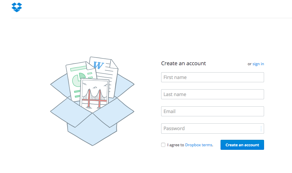Follow the sign in link
292x173 pixels.
258,64
